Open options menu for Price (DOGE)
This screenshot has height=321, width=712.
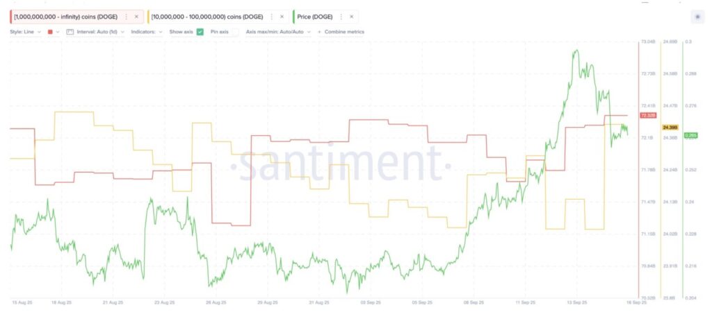click(341, 16)
